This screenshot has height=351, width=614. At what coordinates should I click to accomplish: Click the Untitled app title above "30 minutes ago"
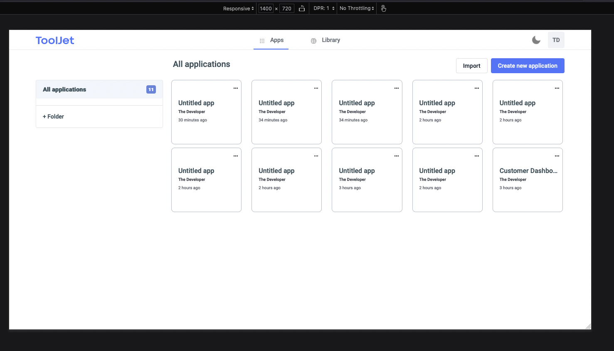196,103
